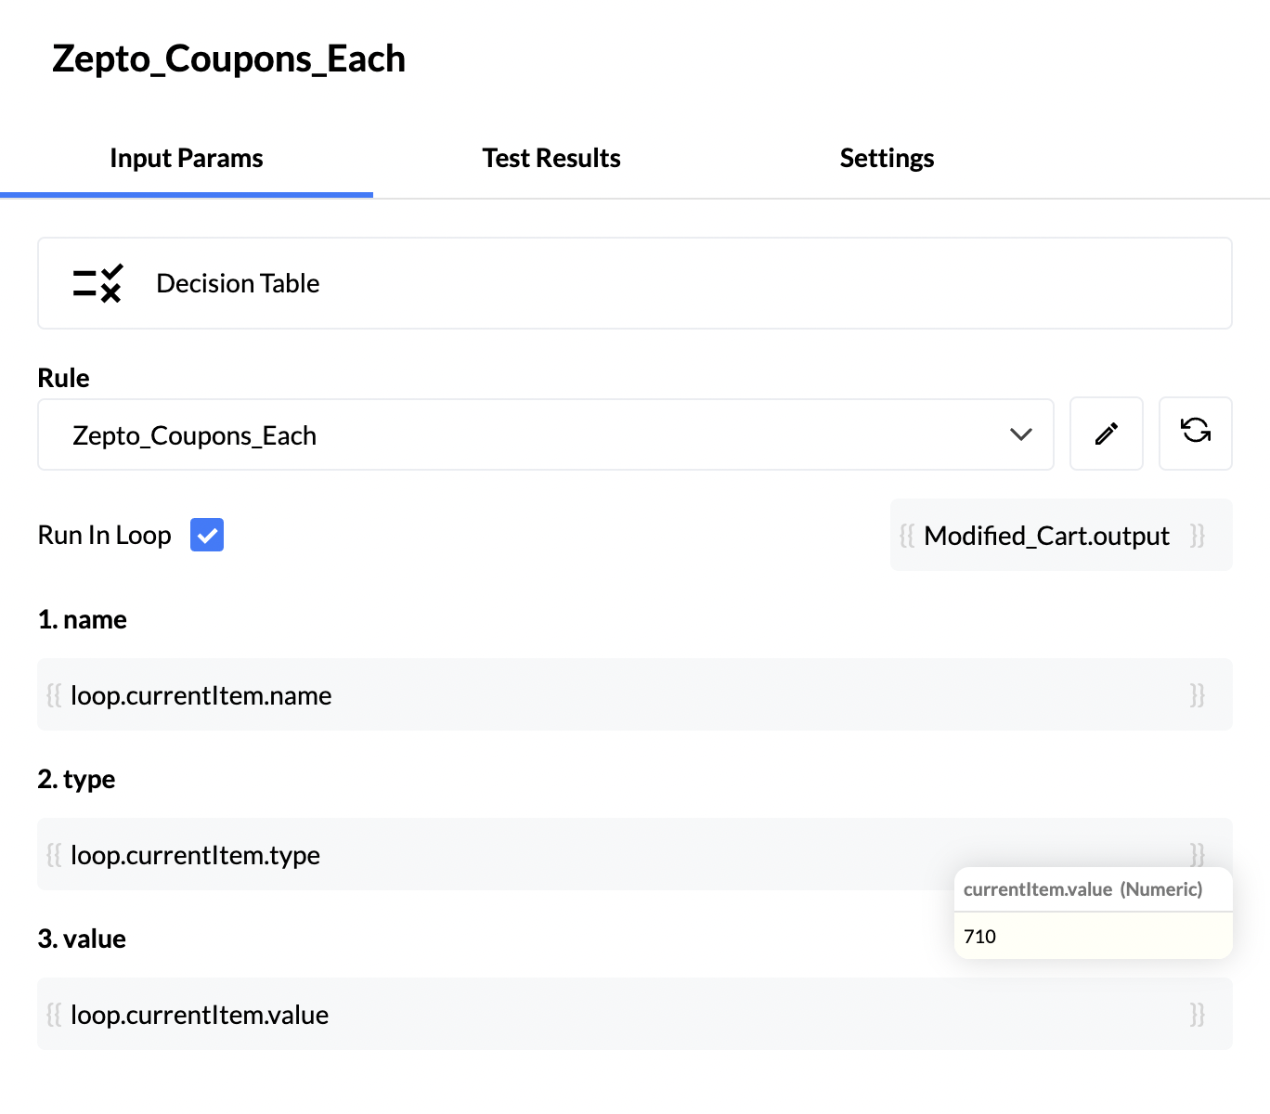Click the Decision Table label text
This screenshot has height=1114, width=1270.
[x=238, y=283]
